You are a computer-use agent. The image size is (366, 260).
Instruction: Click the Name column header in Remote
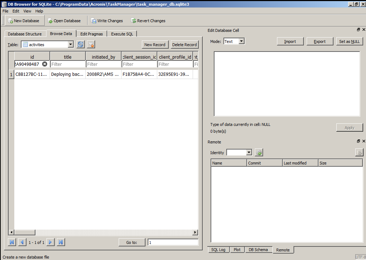(x=229, y=163)
